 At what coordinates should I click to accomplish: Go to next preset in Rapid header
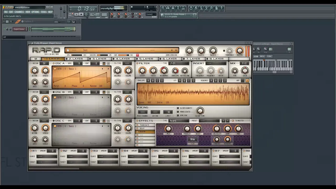(176, 50)
